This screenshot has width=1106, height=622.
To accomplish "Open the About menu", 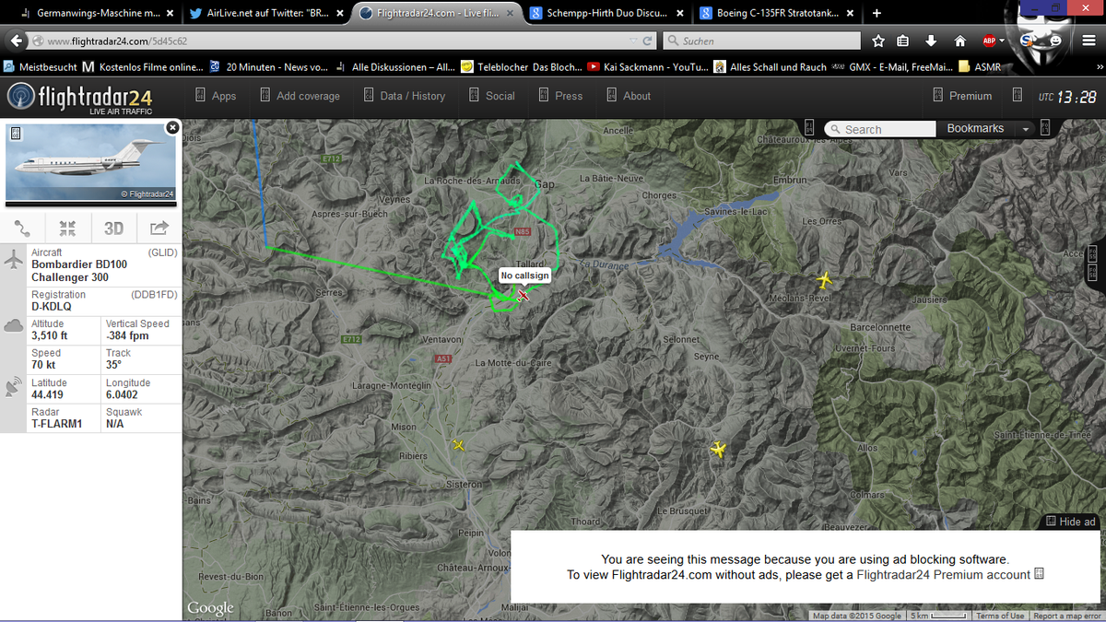I will (629, 96).
